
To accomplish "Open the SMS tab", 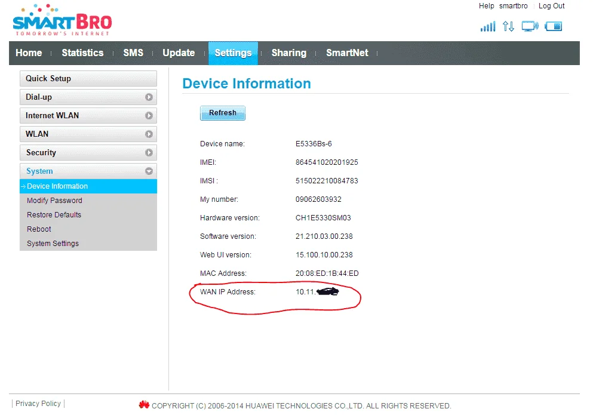I will pos(133,53).
